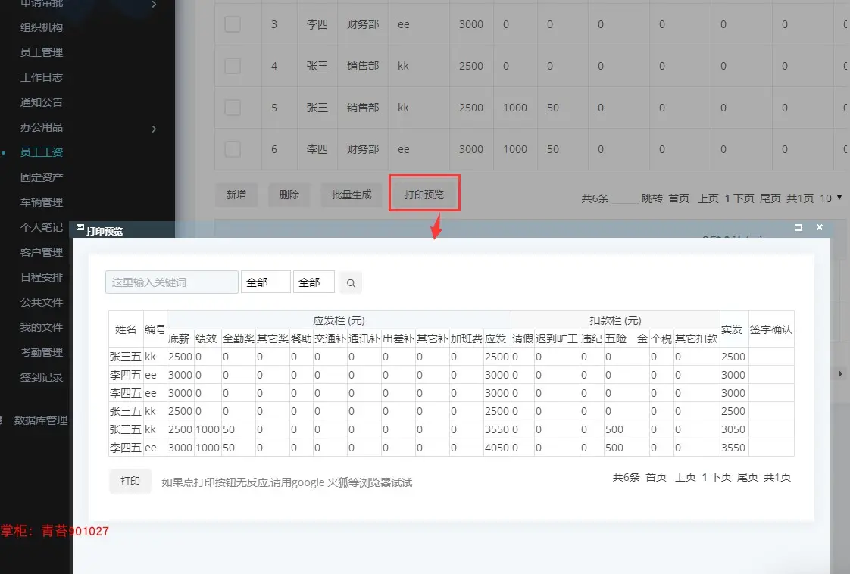
Task: Click 尾页 link in background pagination
Action: pos(770,198)
